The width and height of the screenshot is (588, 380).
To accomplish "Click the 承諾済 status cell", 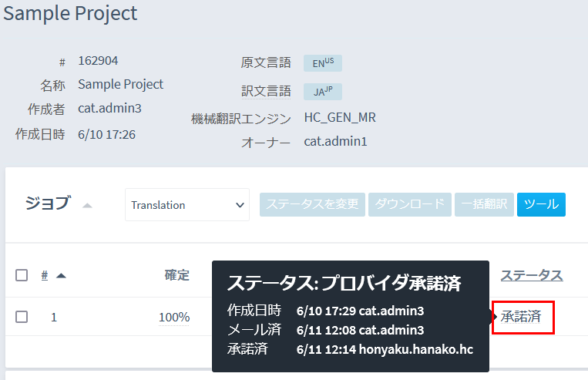I will (x=521, y=317).
